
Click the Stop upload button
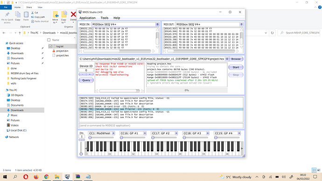236,75
